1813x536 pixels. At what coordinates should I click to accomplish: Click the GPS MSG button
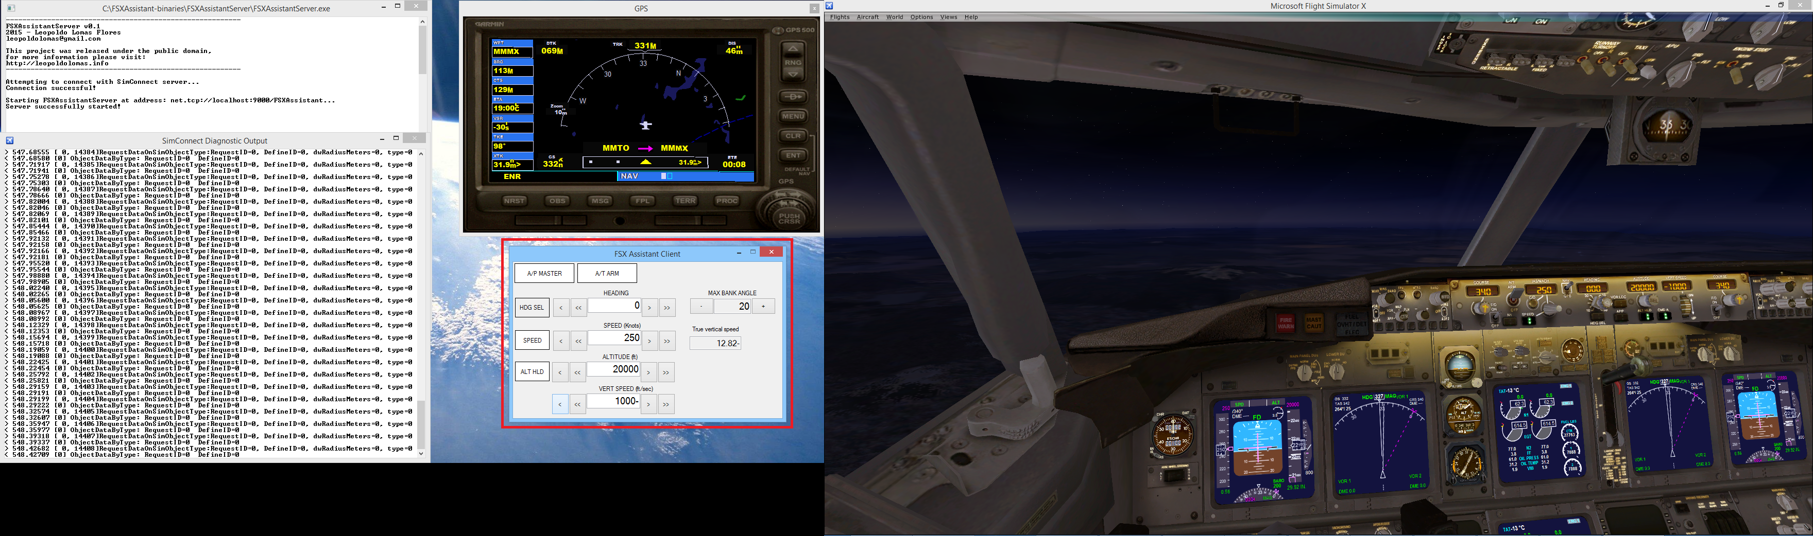(x=600, y=201)
